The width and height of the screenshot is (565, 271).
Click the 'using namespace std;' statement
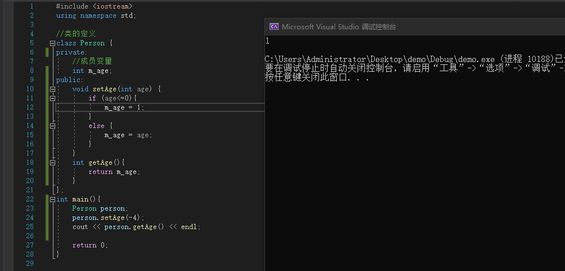(x=96, y=16)
